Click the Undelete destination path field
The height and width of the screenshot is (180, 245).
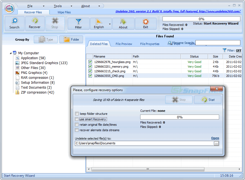(144, 143)
